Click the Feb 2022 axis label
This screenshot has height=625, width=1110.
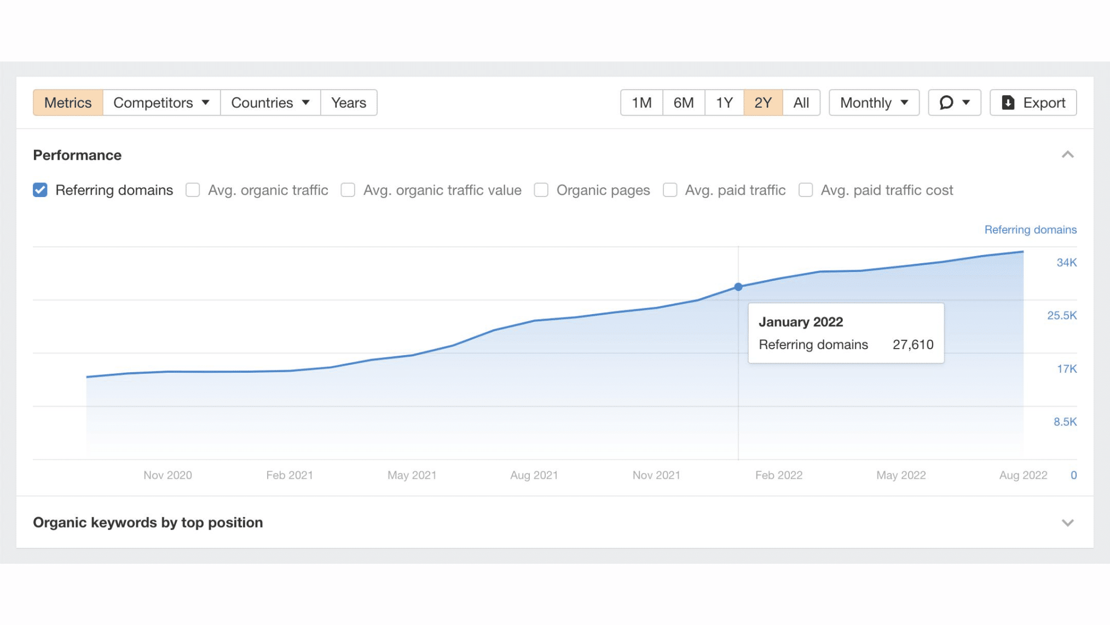coord(779,475)
